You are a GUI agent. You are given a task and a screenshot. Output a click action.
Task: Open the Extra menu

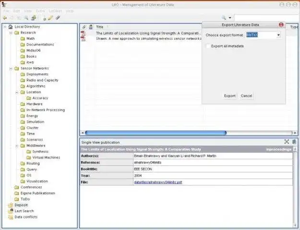(x=40, y=11)
